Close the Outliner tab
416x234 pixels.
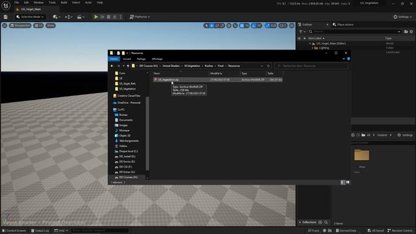[x=327, y=25]
